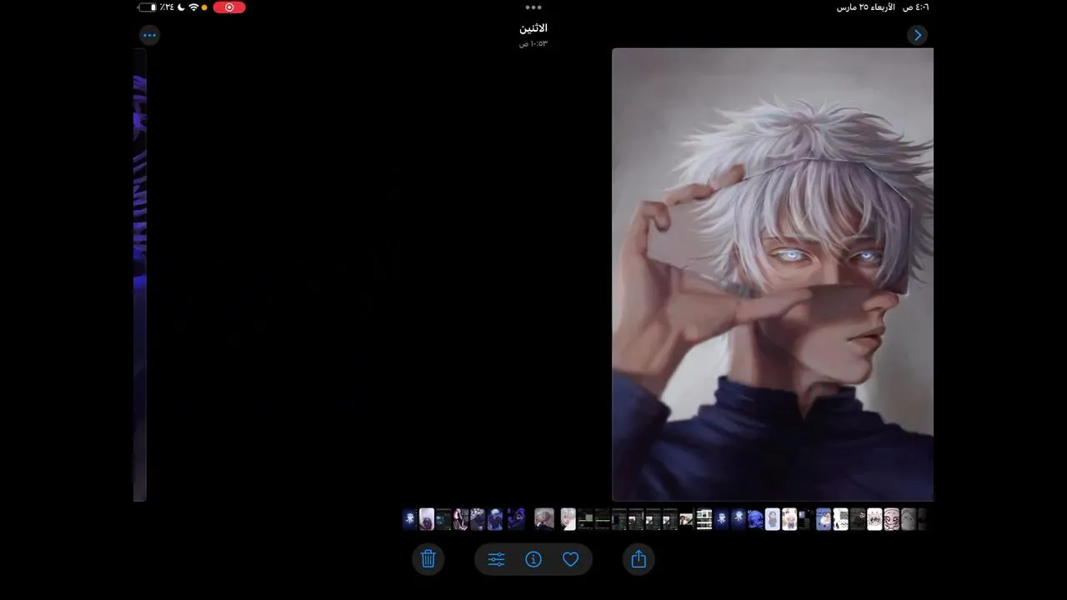Tap the battery percentage ٢٤٪

pyautogui.click(x=168, y=7)
